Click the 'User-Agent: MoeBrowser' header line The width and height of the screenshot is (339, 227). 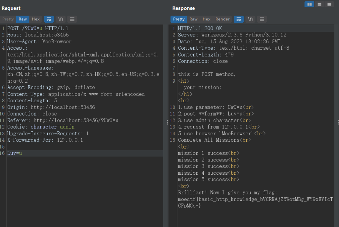[39, 41]
